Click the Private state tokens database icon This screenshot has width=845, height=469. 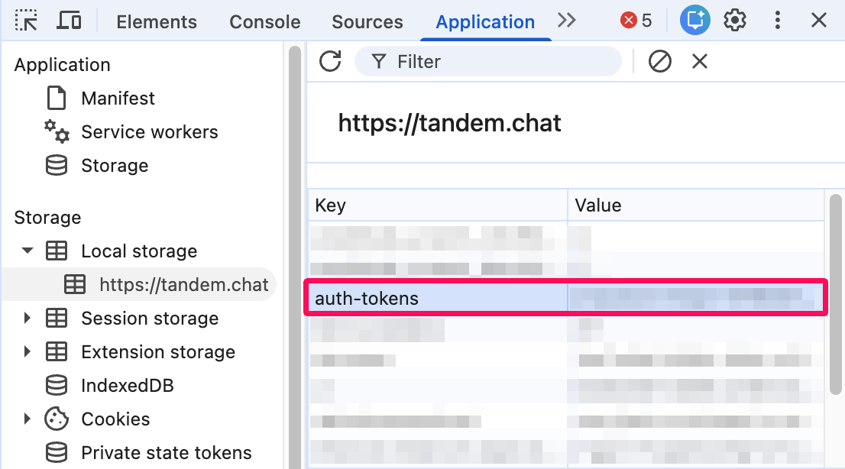[57, 452]
